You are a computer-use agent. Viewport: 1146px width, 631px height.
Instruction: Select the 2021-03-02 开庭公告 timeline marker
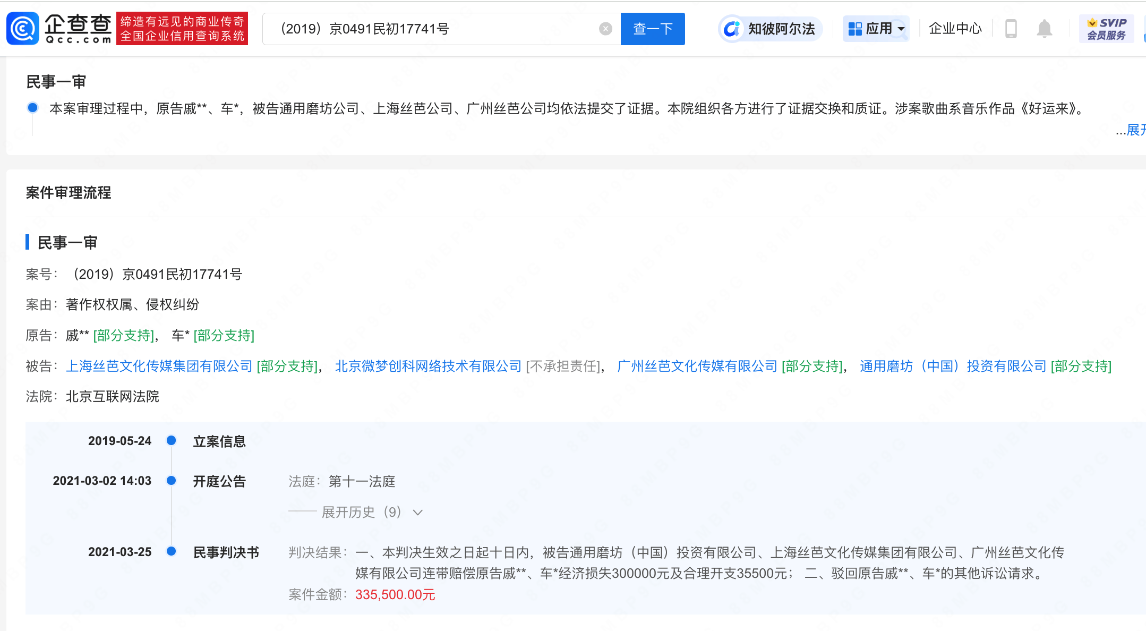[171, 480]
